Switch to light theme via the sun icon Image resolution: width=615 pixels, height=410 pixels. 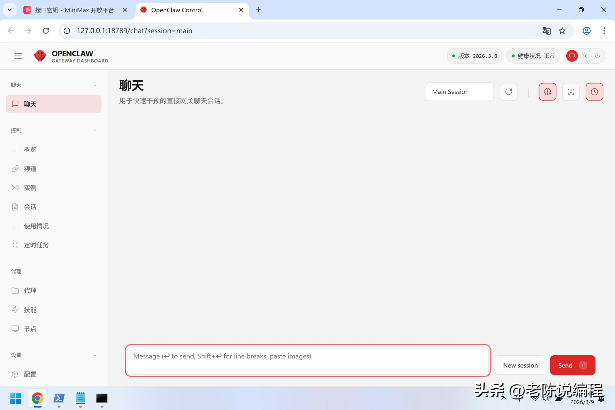(x=585, y=56)
